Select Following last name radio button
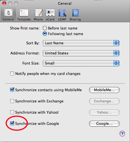 coord(45,34)
